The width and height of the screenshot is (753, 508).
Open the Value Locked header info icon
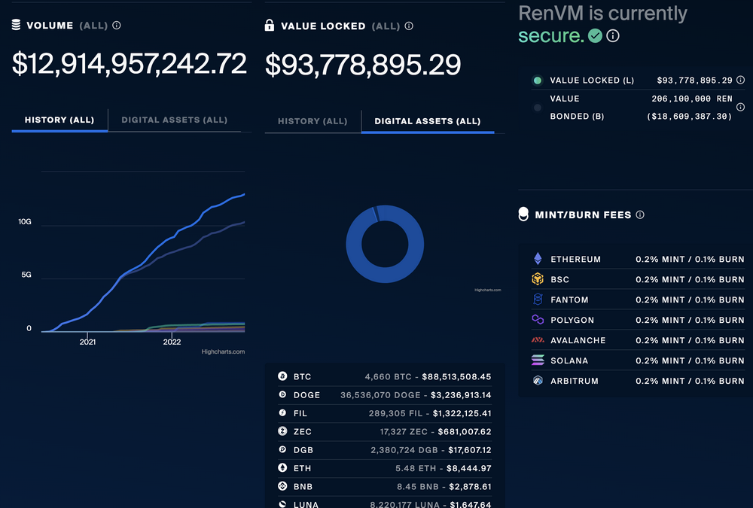(409, 26)
